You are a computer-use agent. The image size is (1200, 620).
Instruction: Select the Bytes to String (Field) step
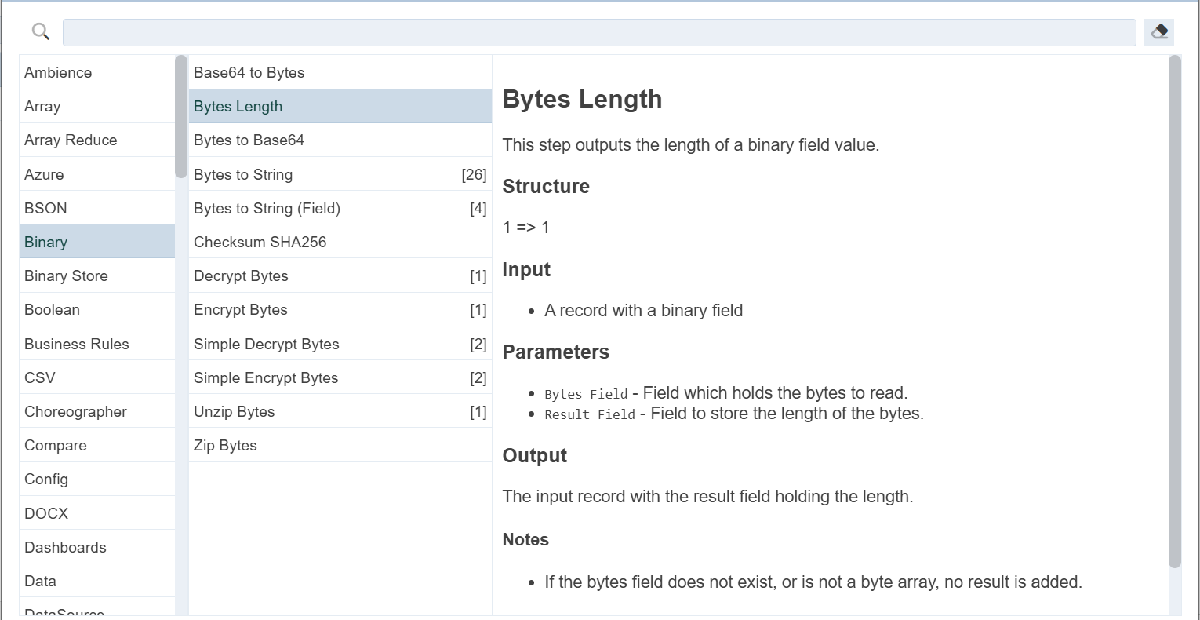[267, 209]
